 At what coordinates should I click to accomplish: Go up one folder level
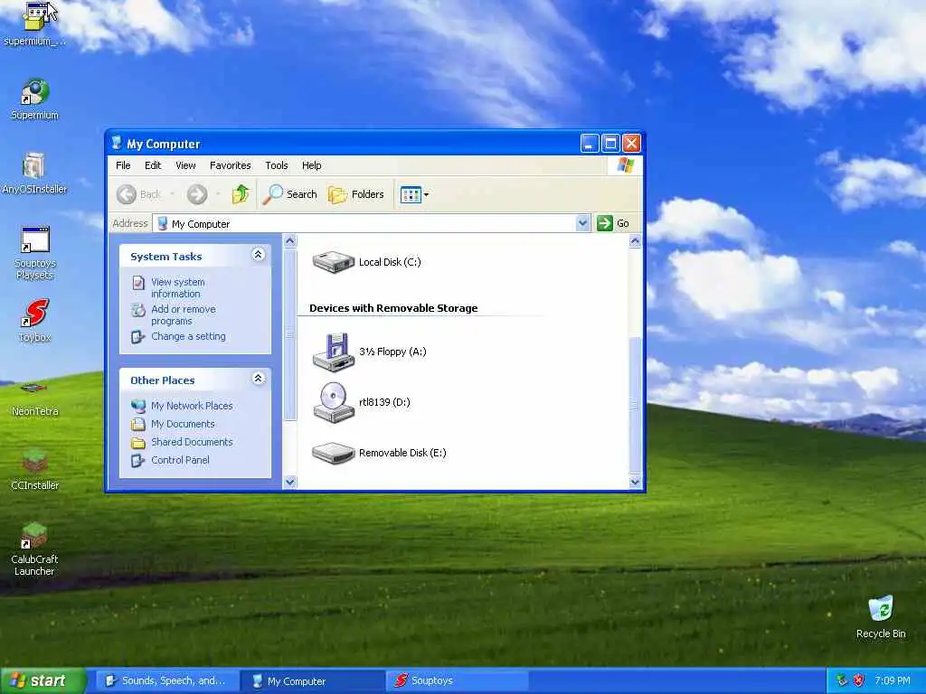coord(241,194)
